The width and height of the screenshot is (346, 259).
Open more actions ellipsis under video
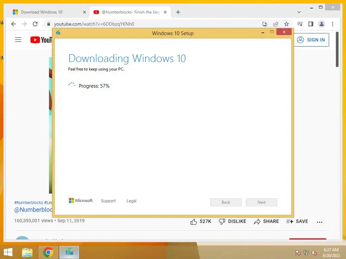(320, 222)
